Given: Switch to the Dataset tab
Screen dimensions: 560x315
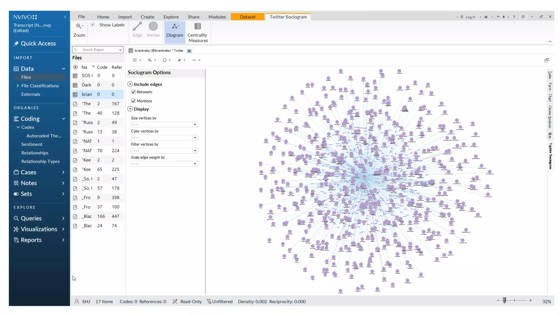Looking at the screenshot, I should pyautogui.click(x=247, y=17).
